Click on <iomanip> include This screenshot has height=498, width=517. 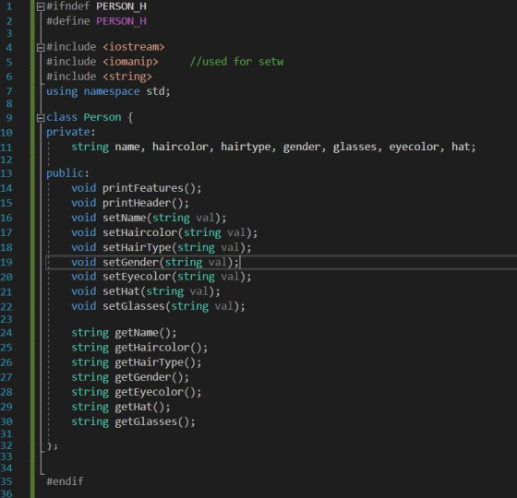[x=130, y=62]
